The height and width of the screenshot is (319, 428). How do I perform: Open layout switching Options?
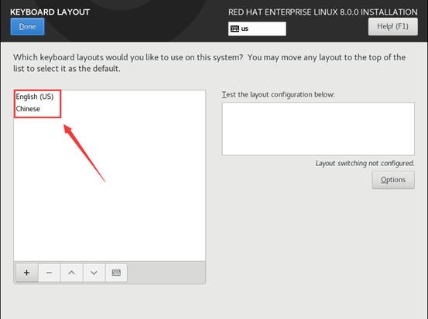tap(393, 180)
